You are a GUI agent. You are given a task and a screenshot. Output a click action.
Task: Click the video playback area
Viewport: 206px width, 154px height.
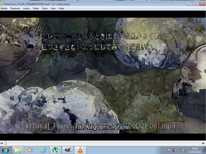103,76
